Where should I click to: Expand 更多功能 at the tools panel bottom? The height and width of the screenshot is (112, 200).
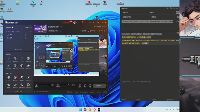pos(18,92)
